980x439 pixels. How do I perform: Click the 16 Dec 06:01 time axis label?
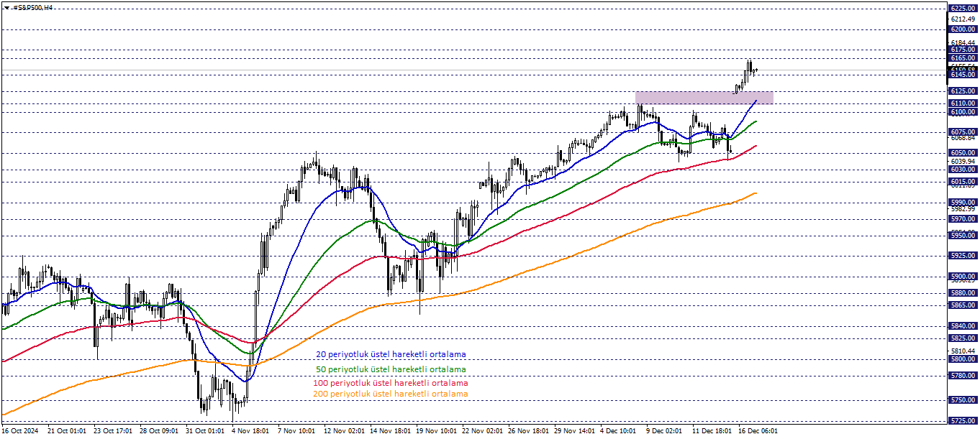tap(758, 431)
